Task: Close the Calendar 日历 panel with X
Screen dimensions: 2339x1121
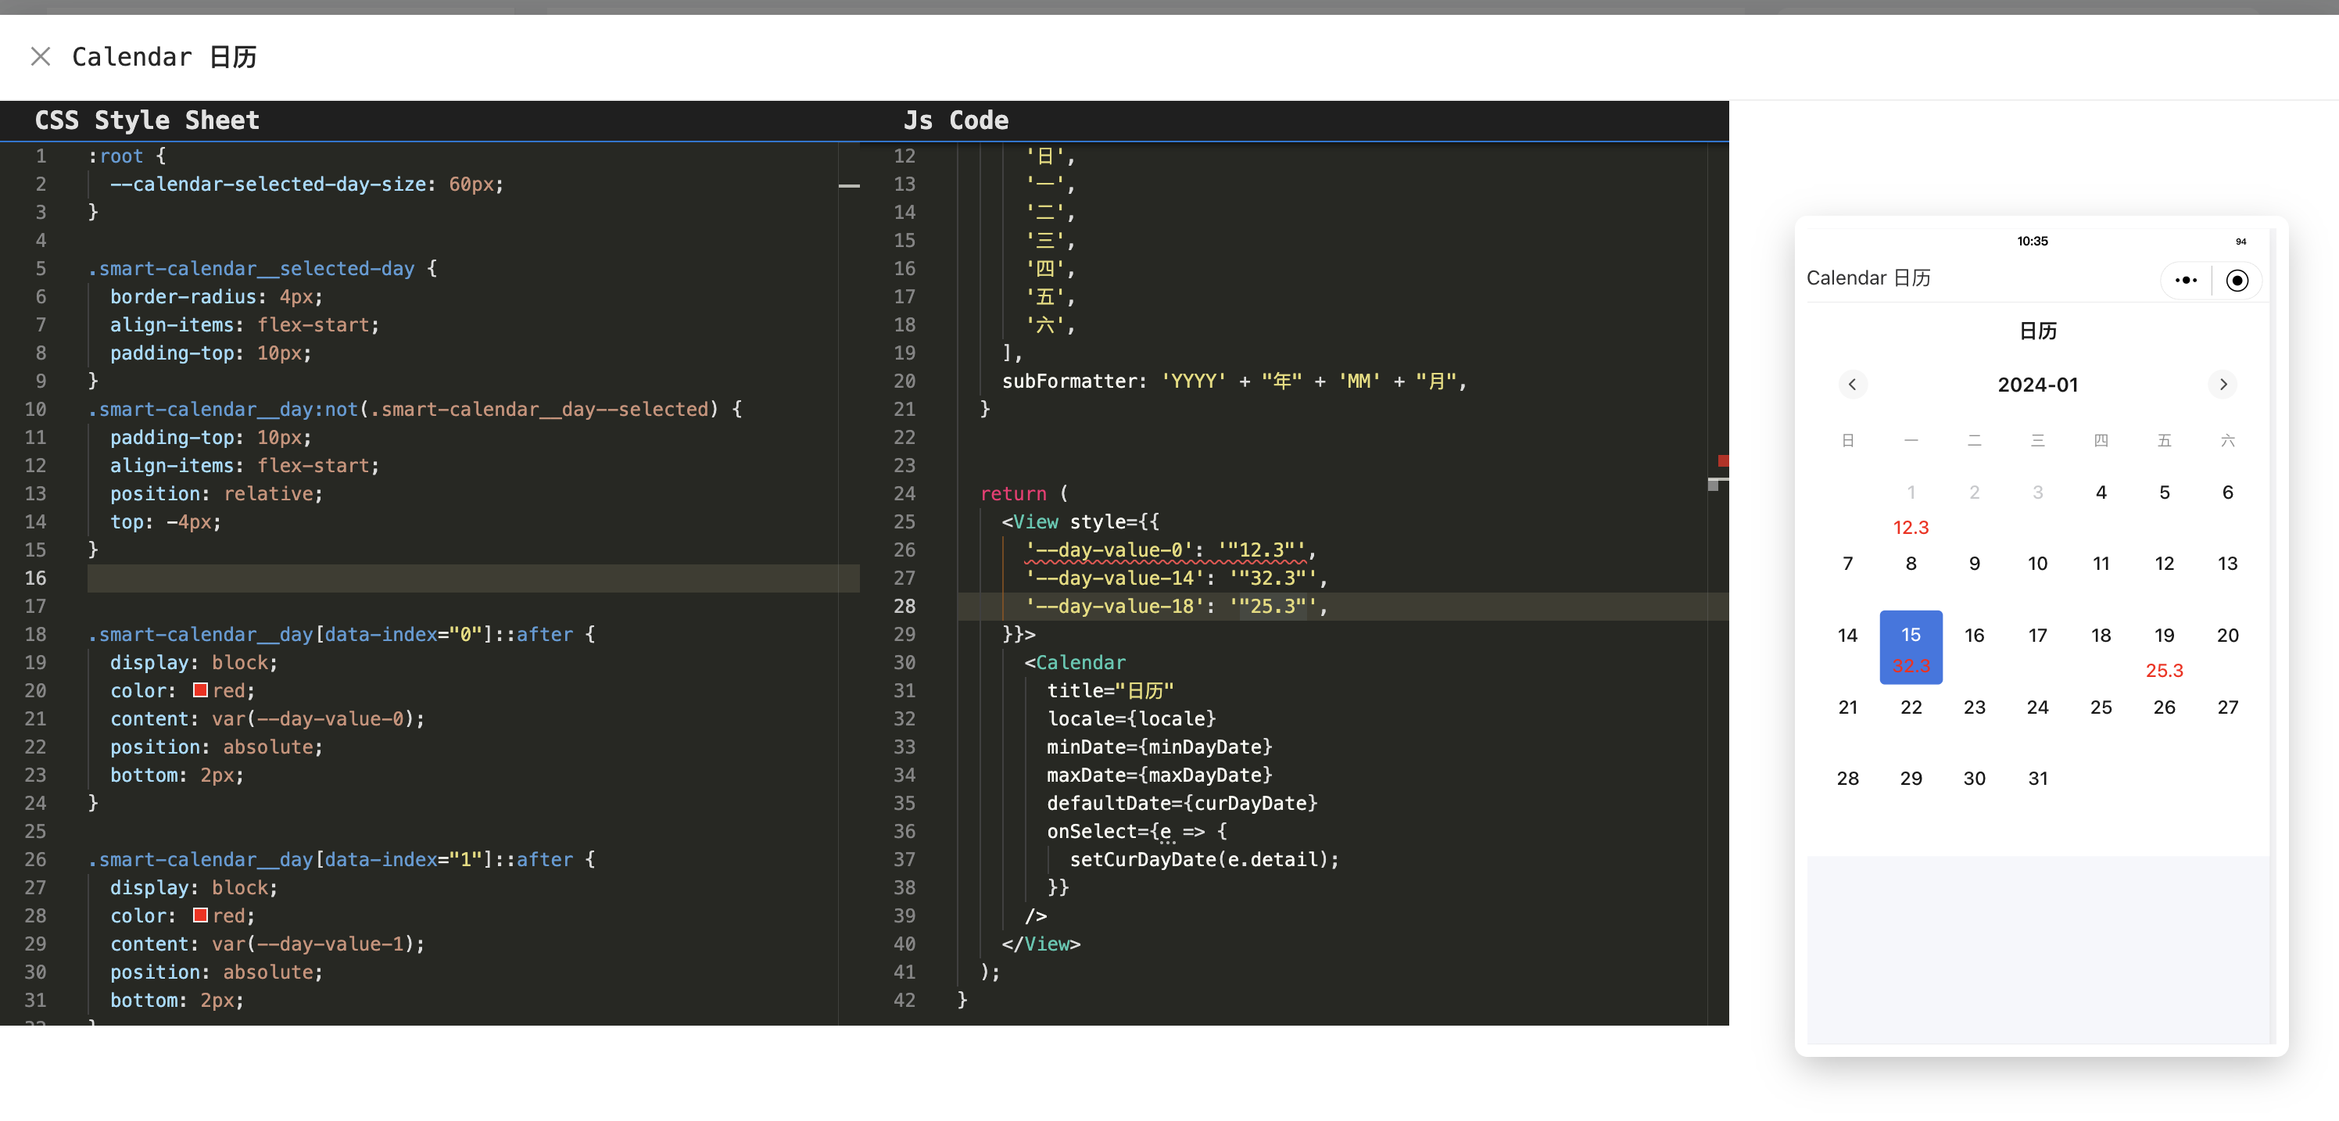Action: (40, 57)
